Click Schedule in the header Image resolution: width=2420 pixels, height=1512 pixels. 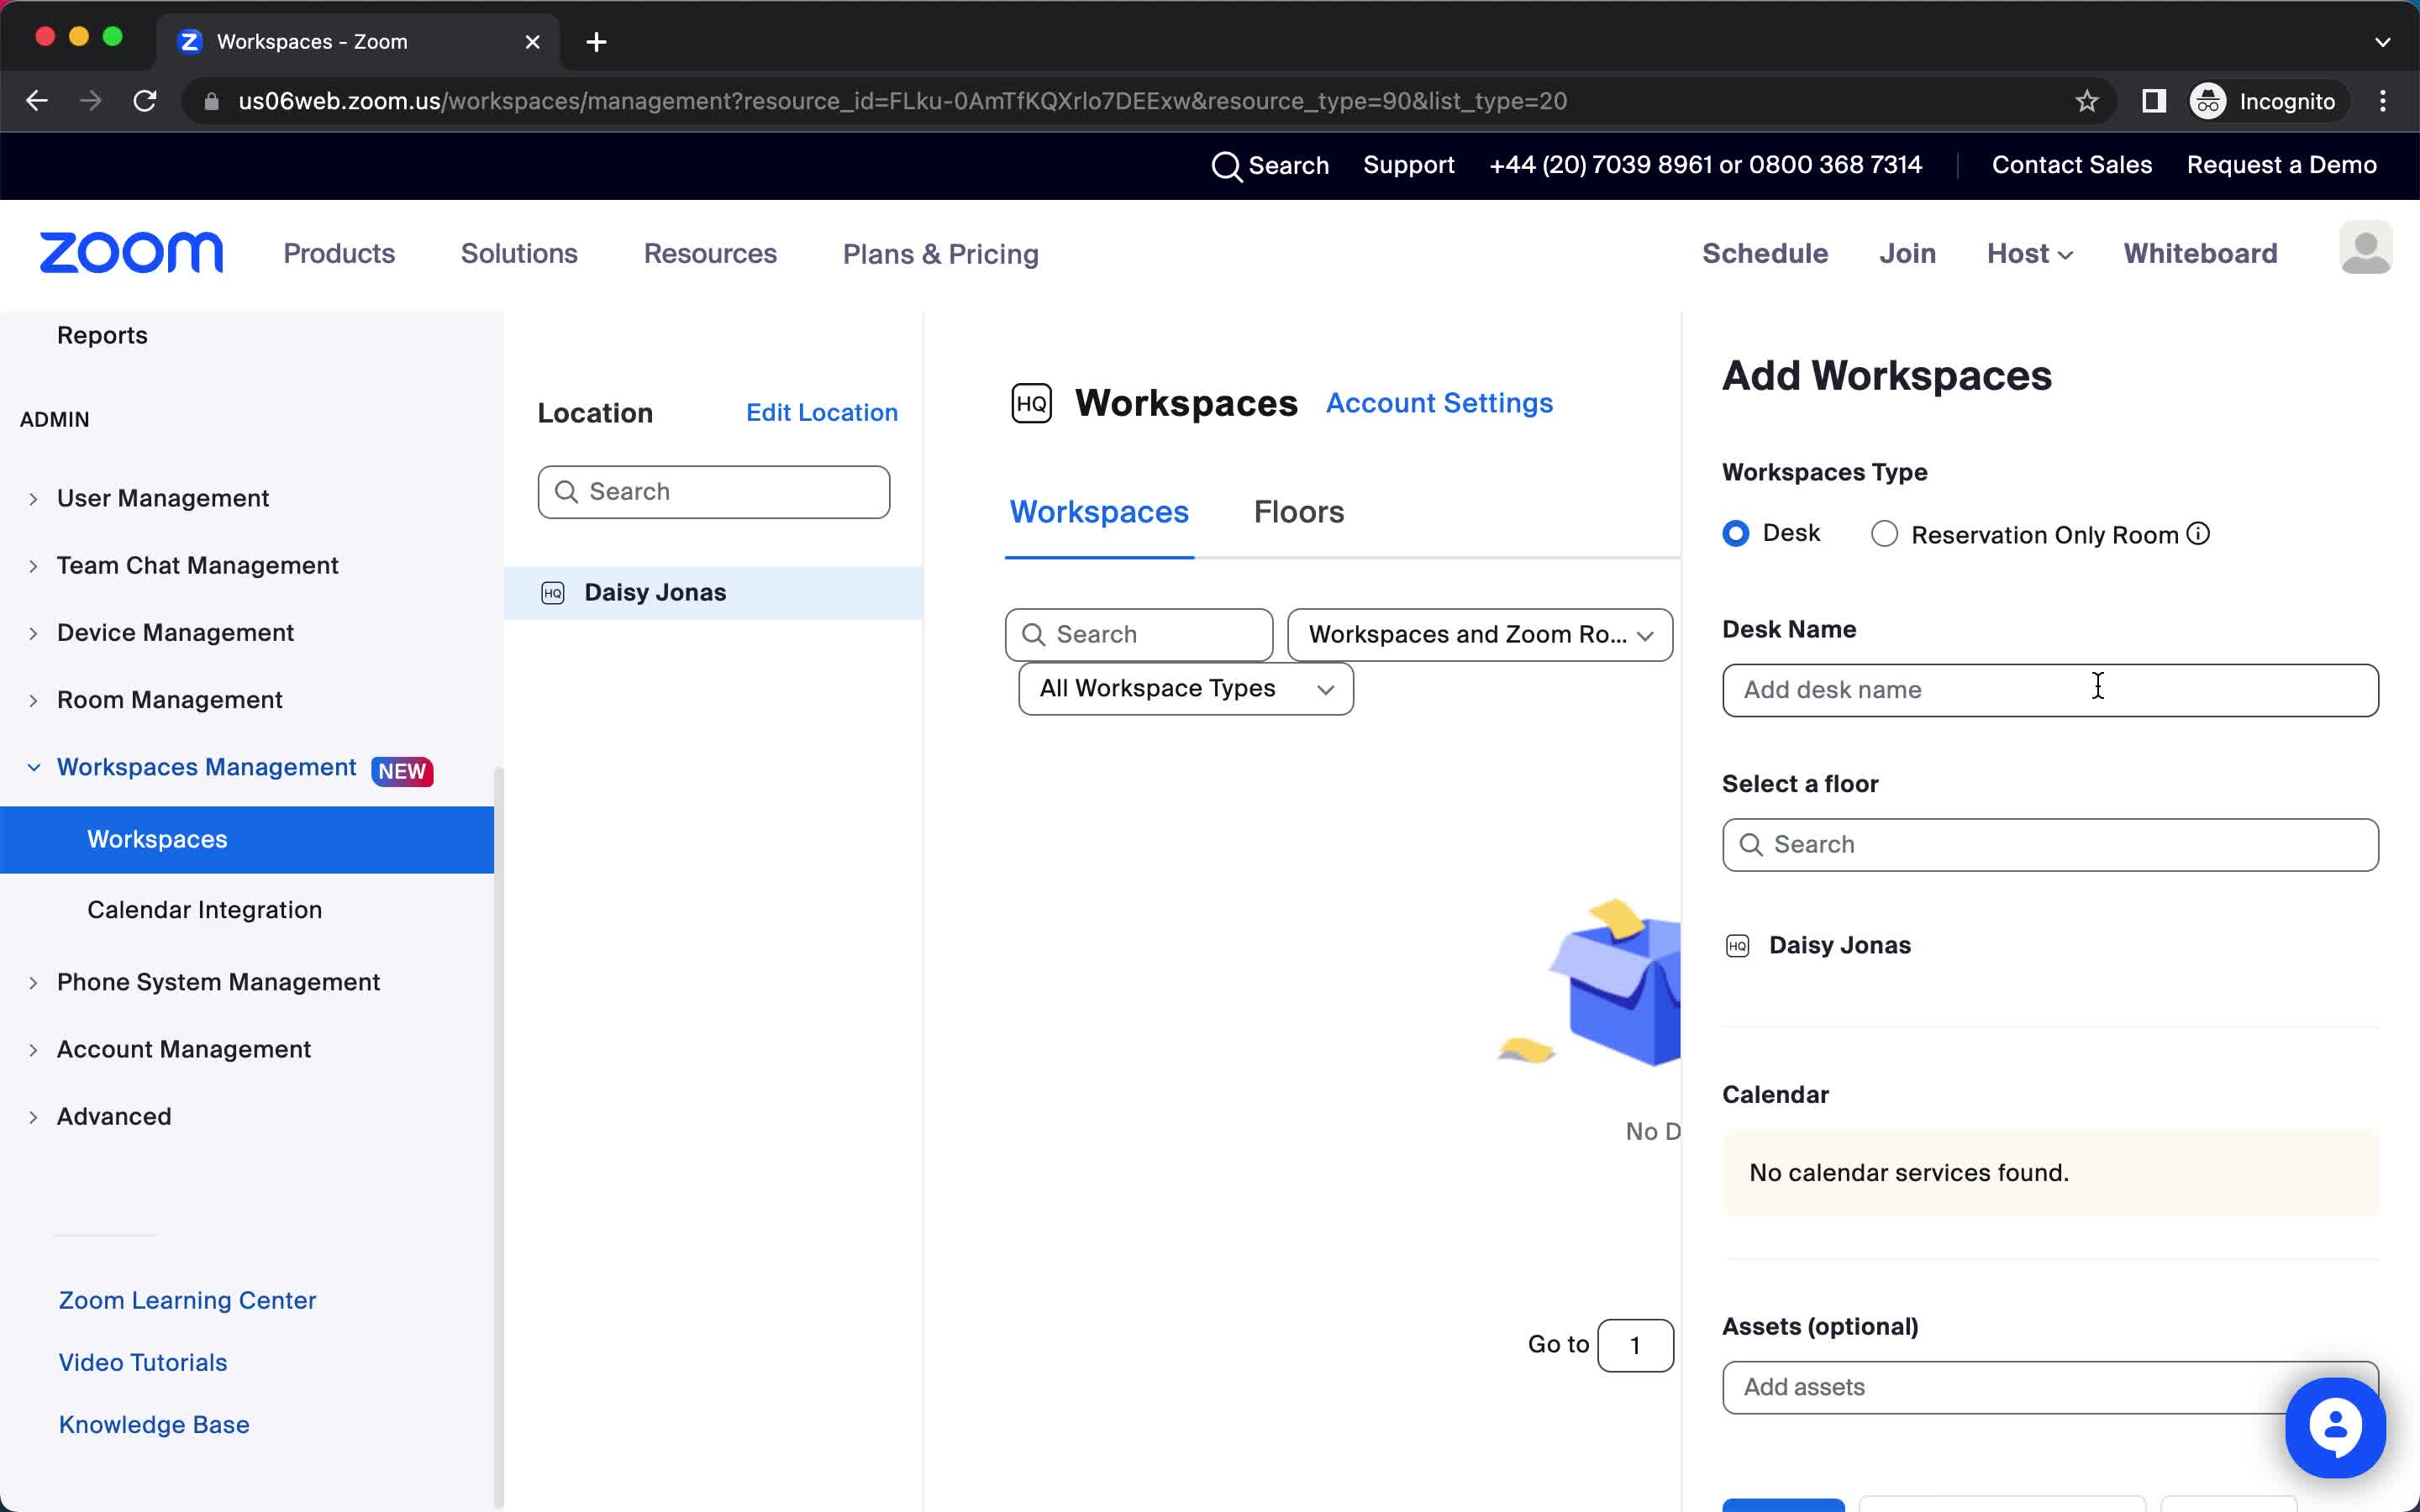(1765, 254)
